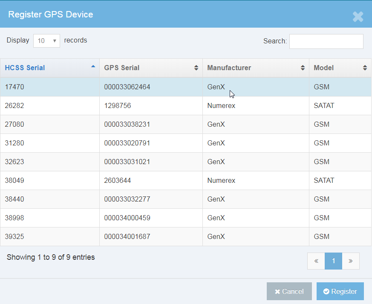Open the Display records count dropdown

pyautogui.click(x=46, y=40)
